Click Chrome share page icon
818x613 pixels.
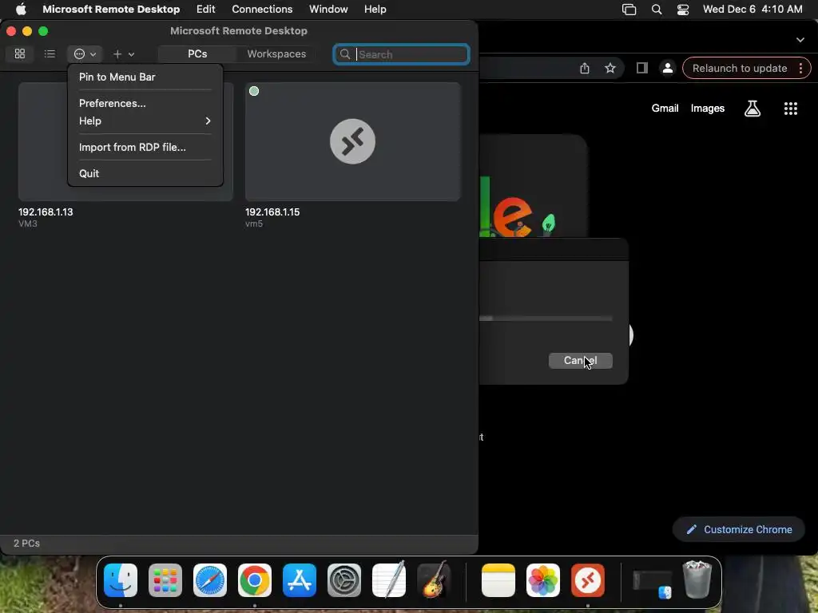tap(585, 69)
